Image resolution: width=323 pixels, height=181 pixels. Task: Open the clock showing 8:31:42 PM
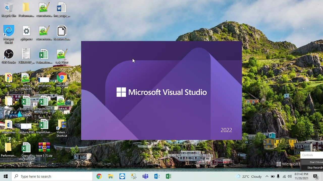pyautogui.click(x=301, y=176)
